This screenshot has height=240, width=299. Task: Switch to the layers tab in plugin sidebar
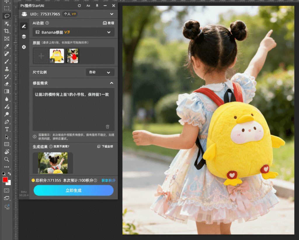[x=24, y=37]
